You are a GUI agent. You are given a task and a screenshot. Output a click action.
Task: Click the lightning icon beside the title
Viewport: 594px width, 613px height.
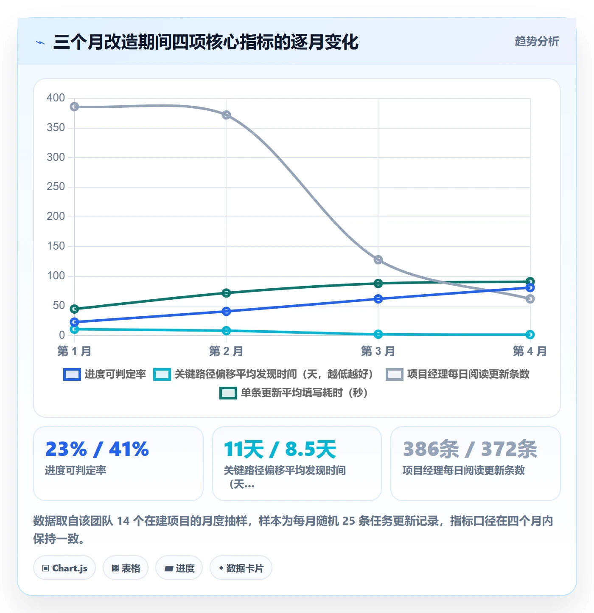pos(40,42)
